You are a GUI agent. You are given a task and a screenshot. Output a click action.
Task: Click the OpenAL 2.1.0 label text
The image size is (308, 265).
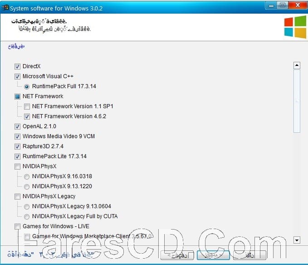pyautogui.click(x=39, y=126)
